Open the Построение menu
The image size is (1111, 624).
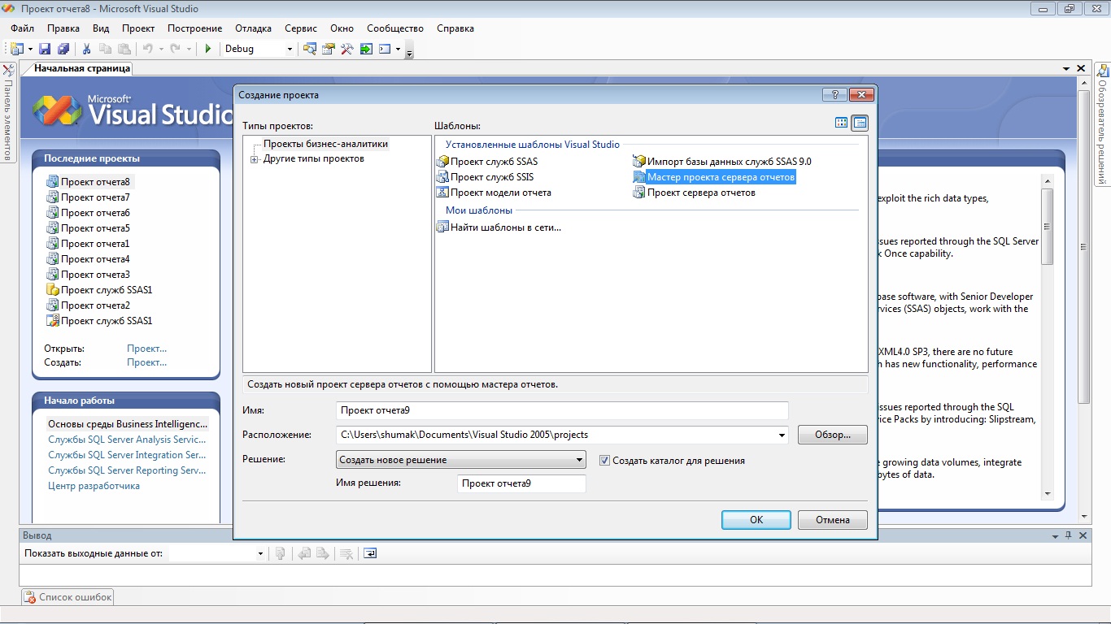point(194,28)
